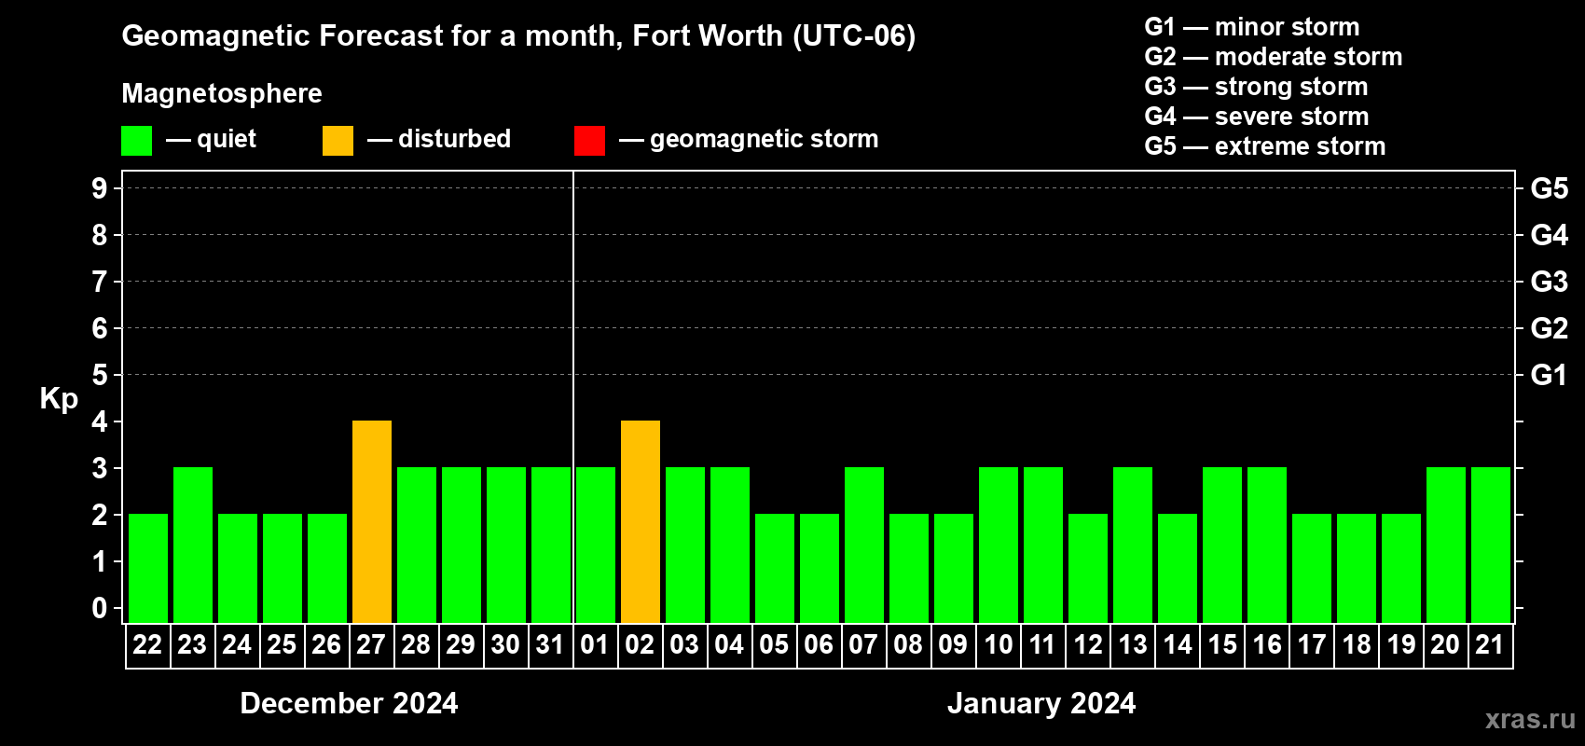Click the Kp axis title
This screenshot has width=1585, height=746.
(x=59, y=398)
